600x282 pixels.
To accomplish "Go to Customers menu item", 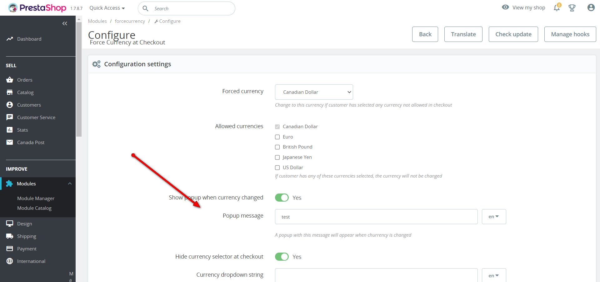I will [x=29, y=105].
